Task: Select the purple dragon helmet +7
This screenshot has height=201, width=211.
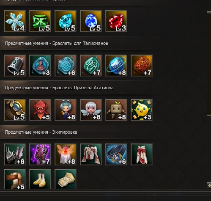Action: click(40, 154)
